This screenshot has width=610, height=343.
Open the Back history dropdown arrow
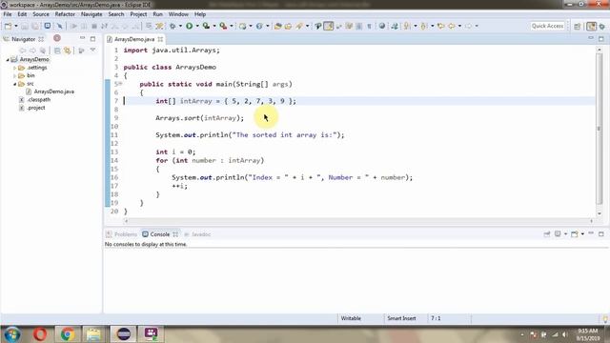pos(459,26)
